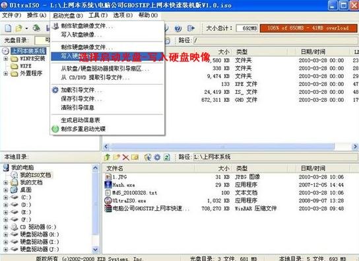Screen dimensions: 359x261
Task: Expand the 外置程序 folder node
Action: [x=6, y=73]
